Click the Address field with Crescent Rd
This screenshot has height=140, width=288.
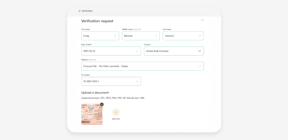click(138, 66)
